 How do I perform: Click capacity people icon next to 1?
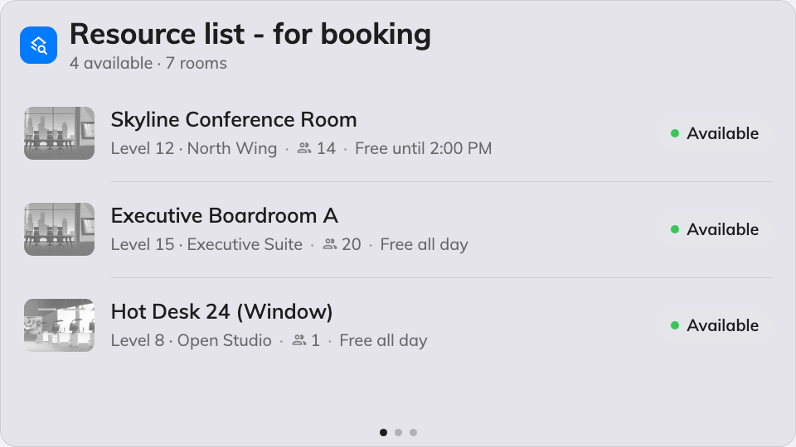tap(299, 340)
